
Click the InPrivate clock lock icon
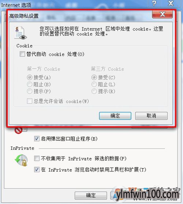click(21, 160)
